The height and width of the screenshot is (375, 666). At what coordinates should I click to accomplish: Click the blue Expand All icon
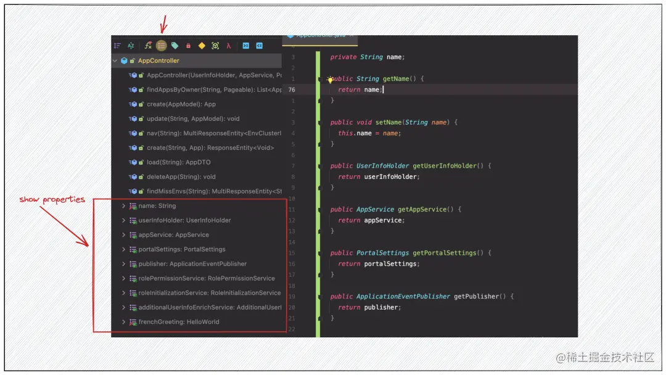(246, 46)
